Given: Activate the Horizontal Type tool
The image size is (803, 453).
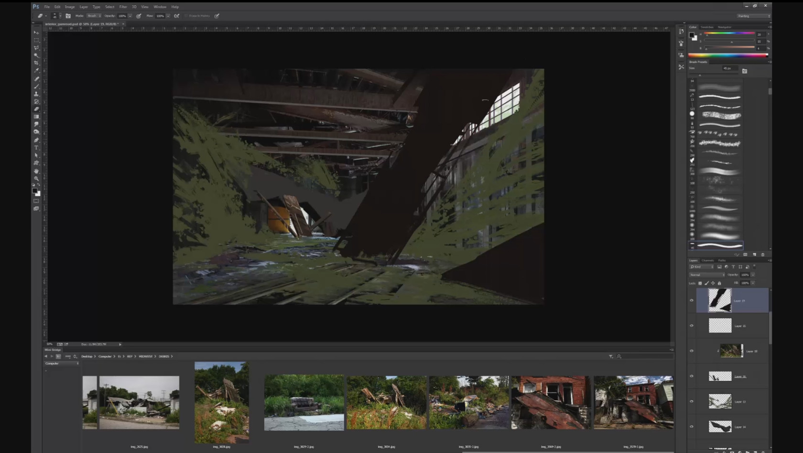Looking at the screenshot, I should [x=36, y=148].
